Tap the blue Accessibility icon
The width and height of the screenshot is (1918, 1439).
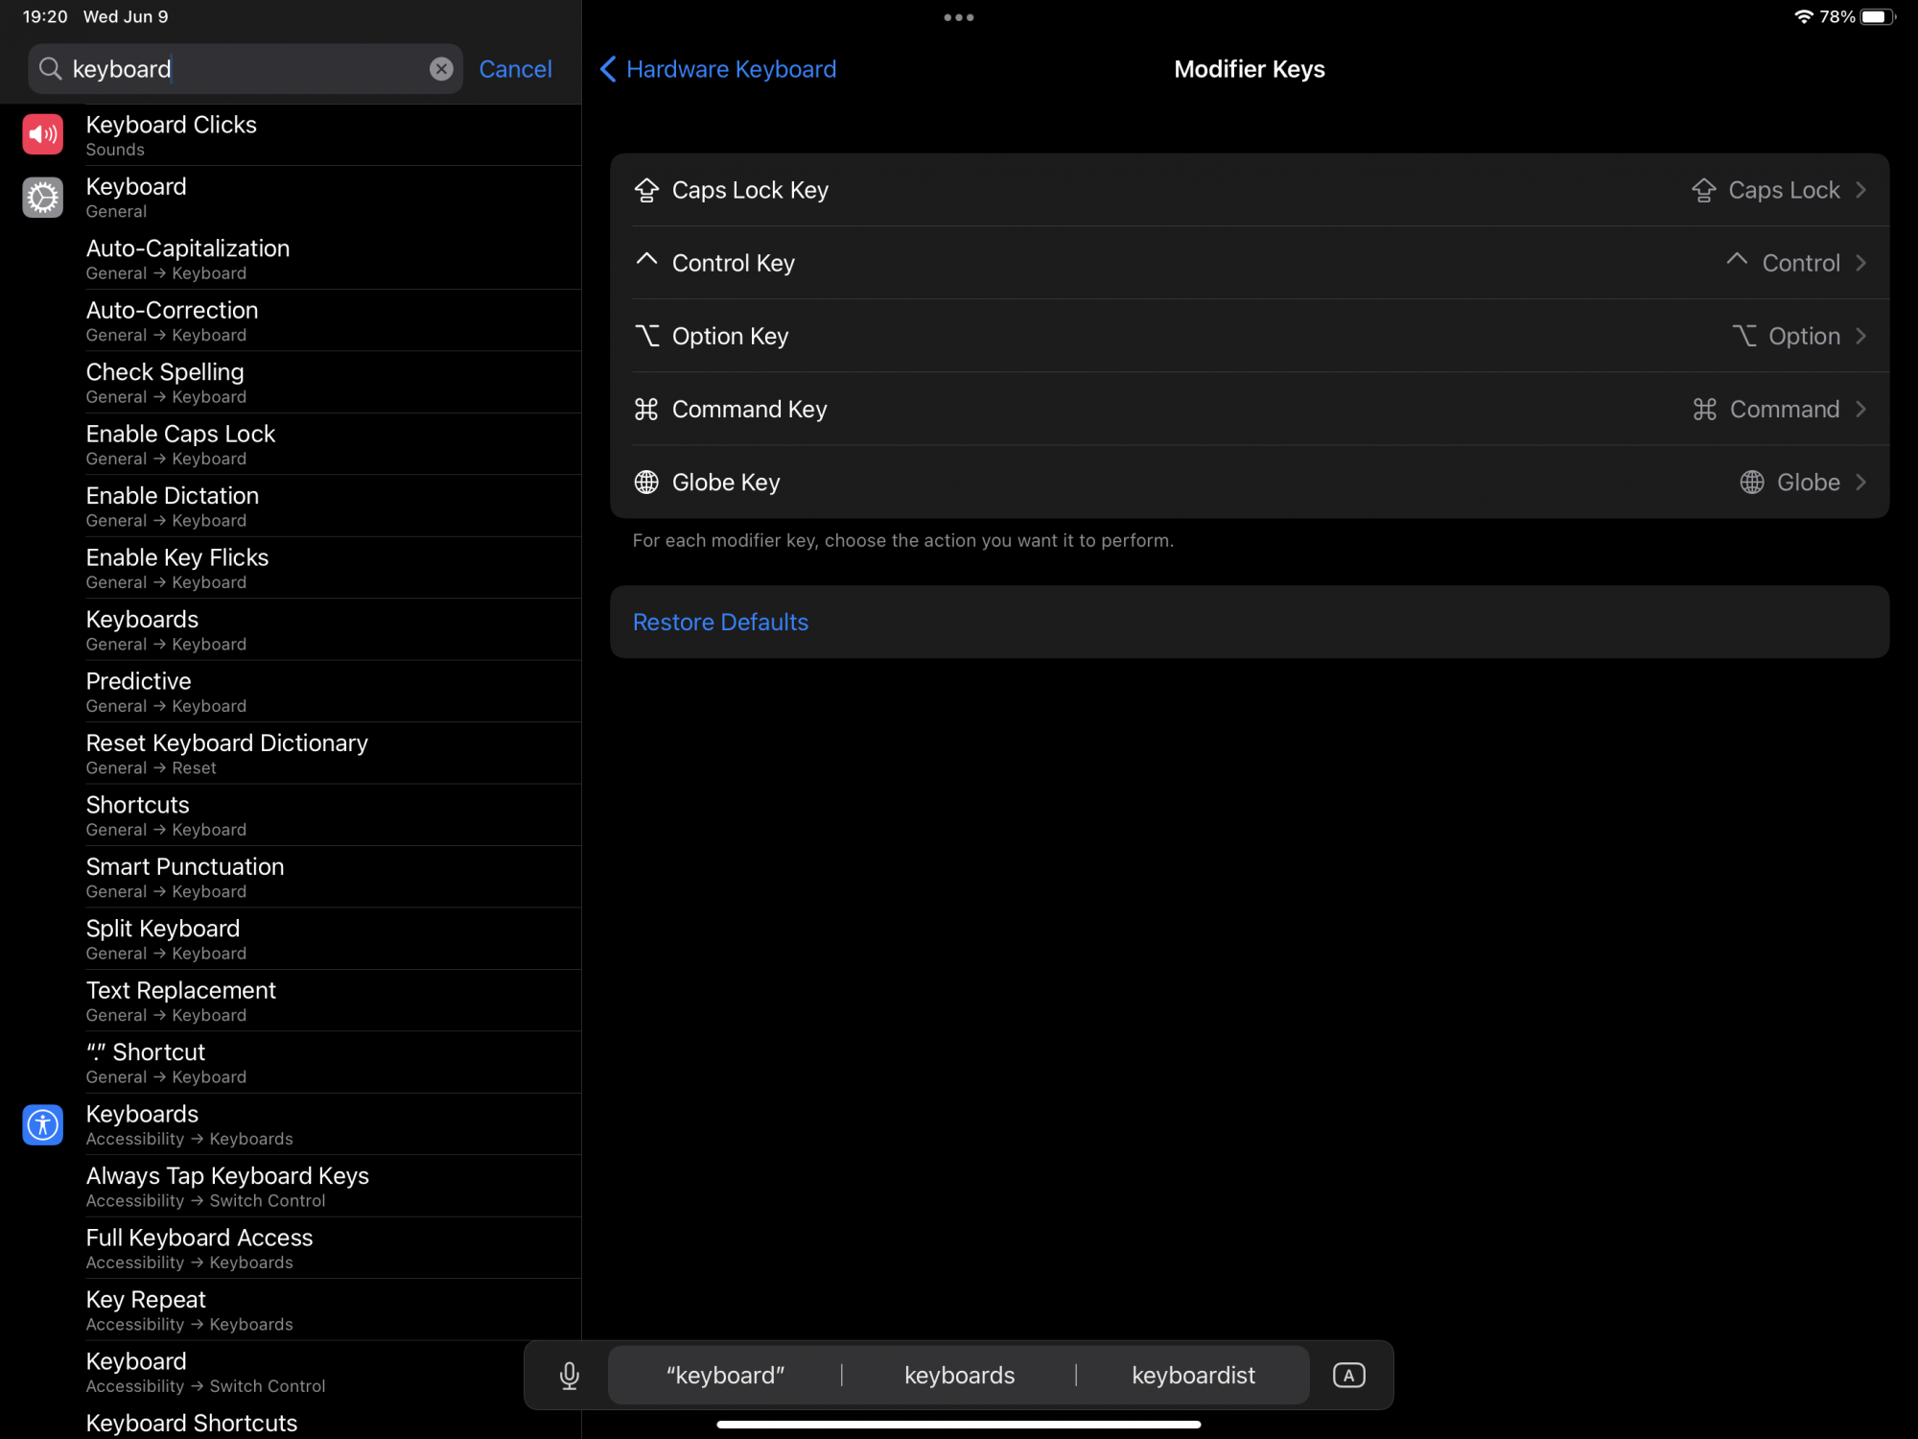[43, 1124]
